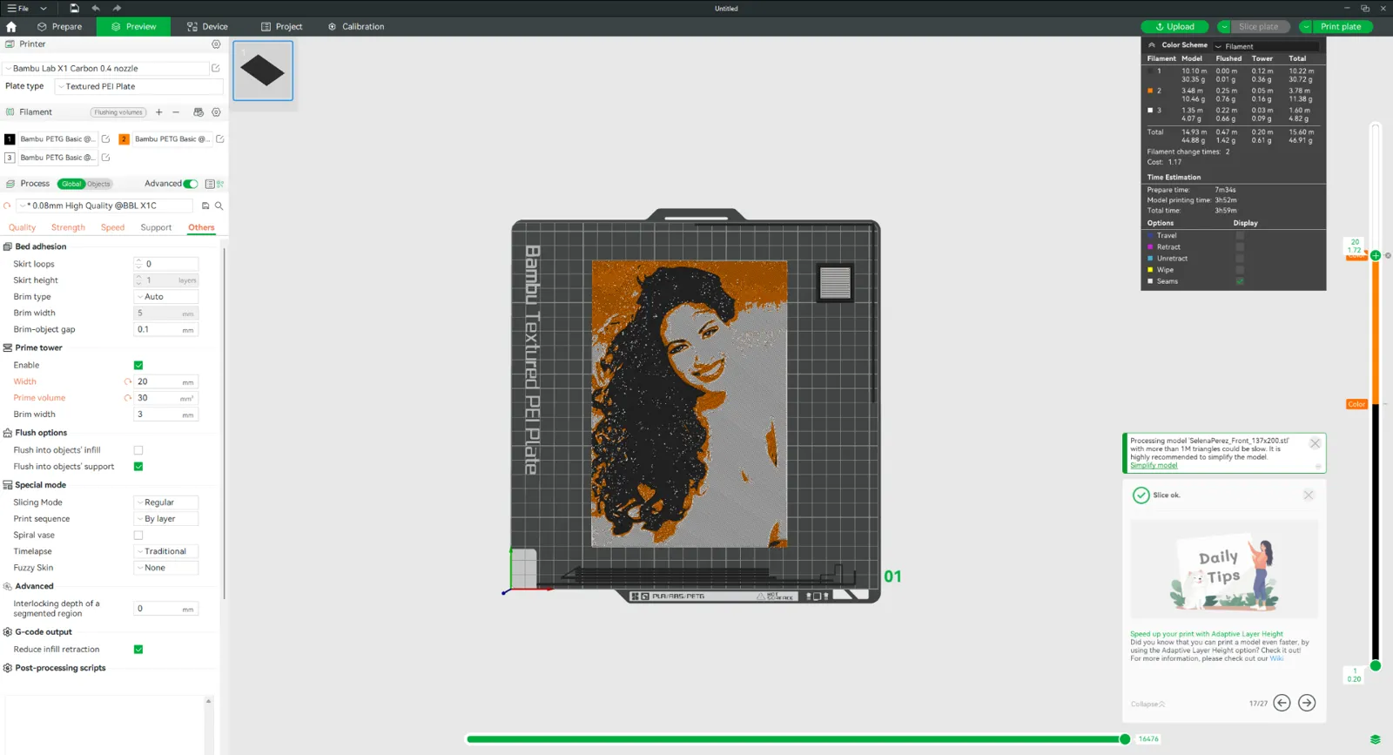Viewport: 1393px width, 755px height.
Task: Click the orange filament 2 color swatch
Action: 124,139
